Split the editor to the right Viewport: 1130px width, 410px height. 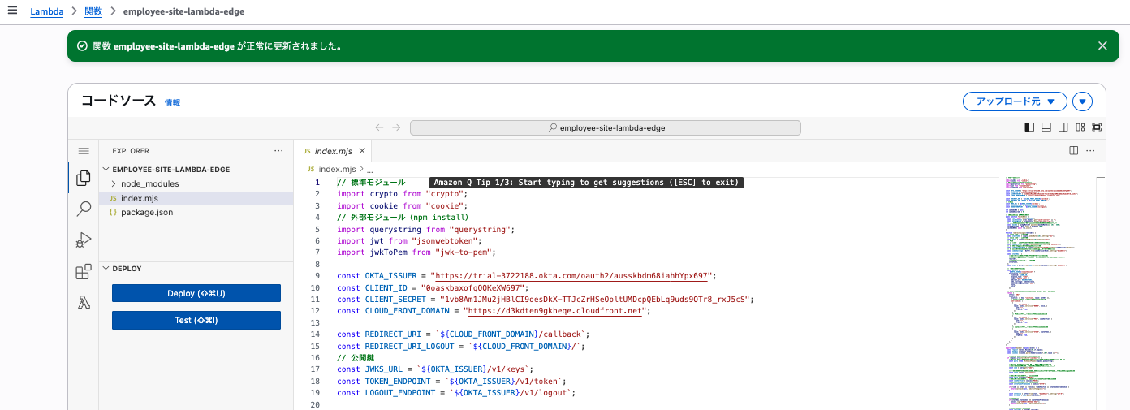(x=1073, y=150)
